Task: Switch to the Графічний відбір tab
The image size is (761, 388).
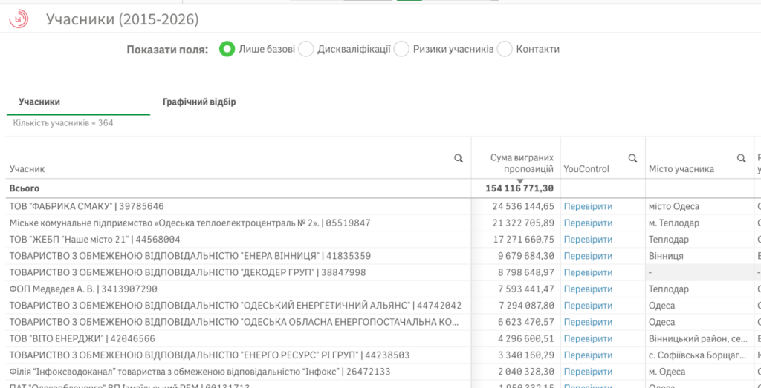Action: click(199, 102)
